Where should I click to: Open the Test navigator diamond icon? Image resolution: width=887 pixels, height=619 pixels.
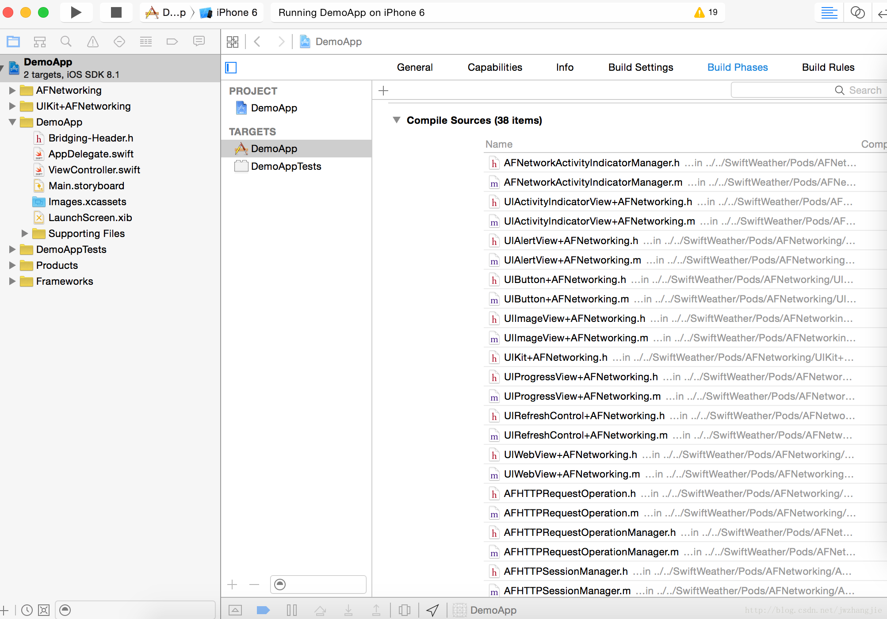pyautogui.click(x=119, y=42)
